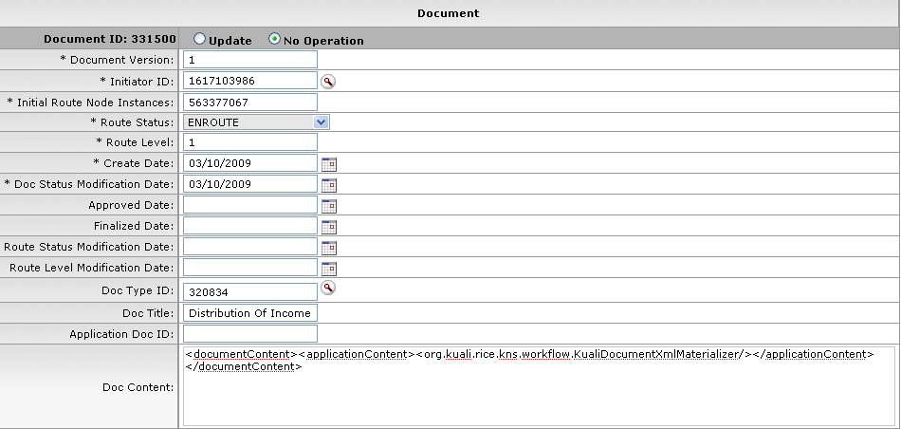The height and width of the screenshot is (429, 901).
Task: Open the Approved Date calendar picker
Action: [329, 206]
